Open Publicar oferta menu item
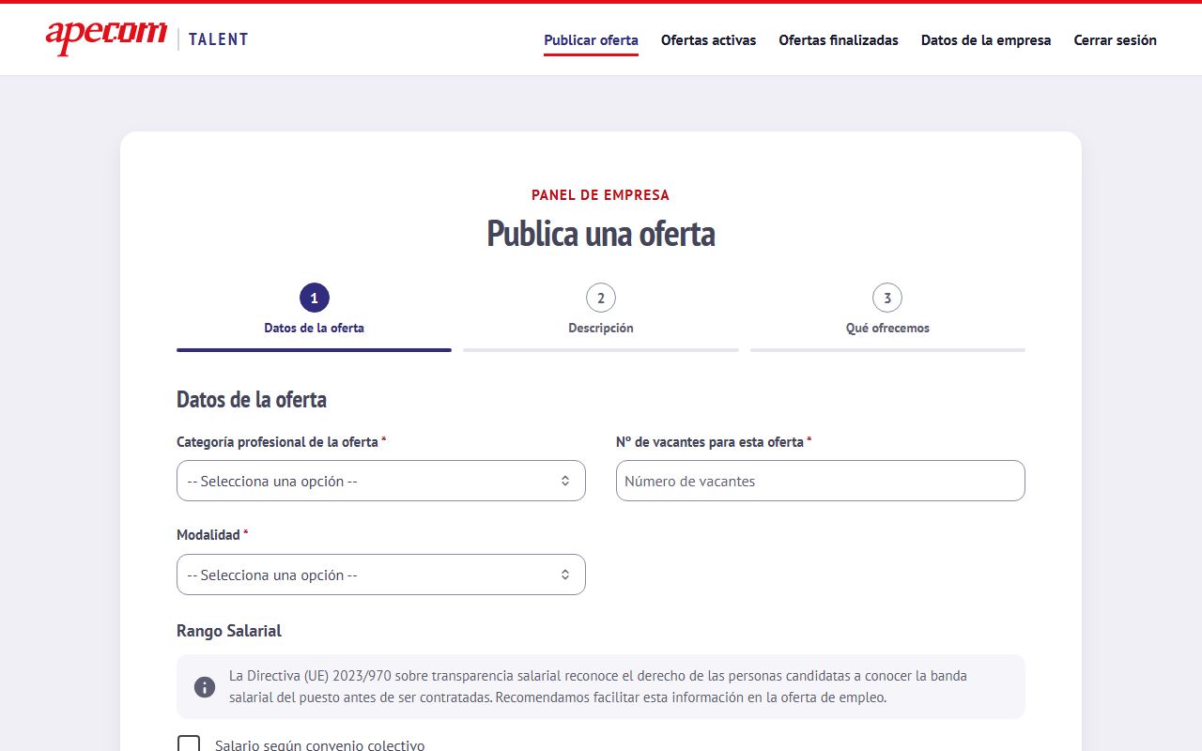The image size is (1202, 751). pyautogui.click(x=591, y=40)
